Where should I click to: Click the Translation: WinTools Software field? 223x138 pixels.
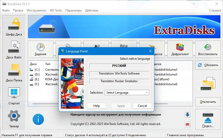coord(119,73)
